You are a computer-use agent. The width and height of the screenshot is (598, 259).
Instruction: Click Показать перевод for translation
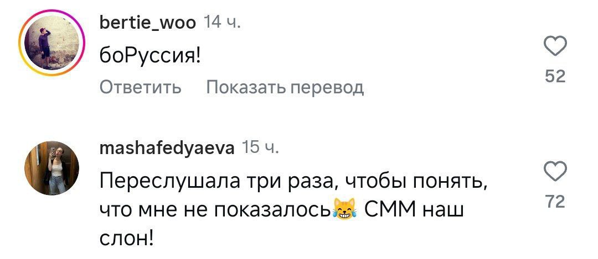pos(285,87)
